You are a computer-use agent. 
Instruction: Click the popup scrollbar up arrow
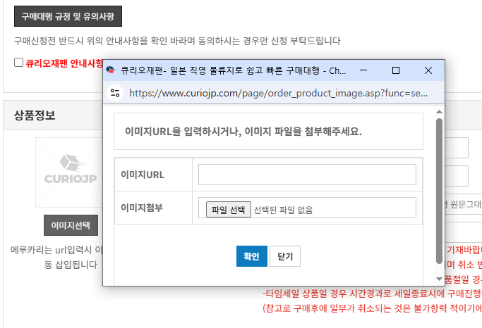click(439, 112)
